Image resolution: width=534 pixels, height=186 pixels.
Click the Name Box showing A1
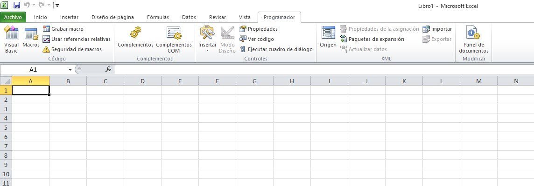pyautogui.click(x=33, y=70)
